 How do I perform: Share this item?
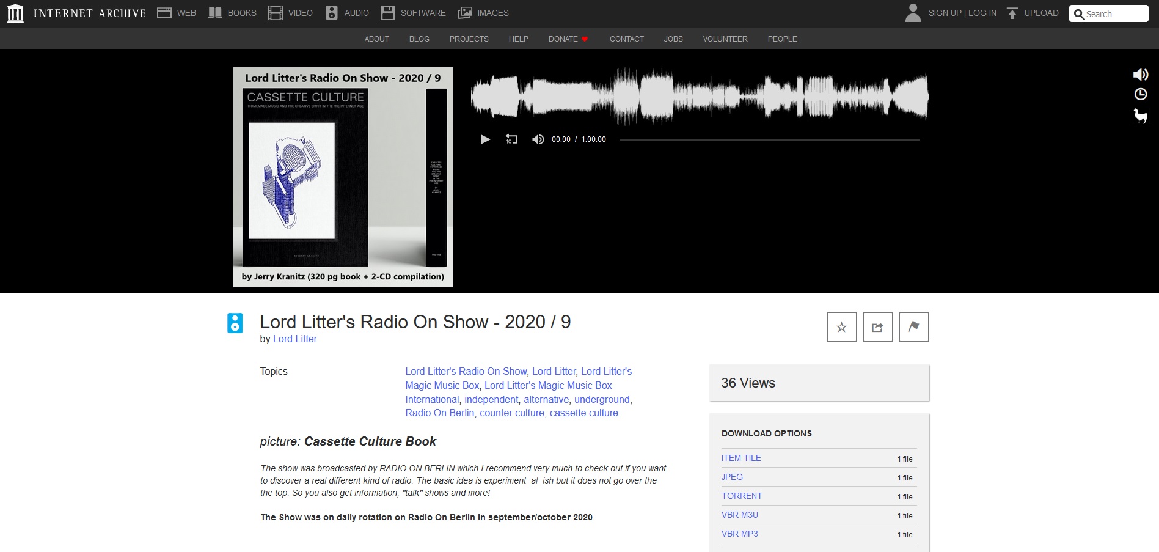point(878,327)
